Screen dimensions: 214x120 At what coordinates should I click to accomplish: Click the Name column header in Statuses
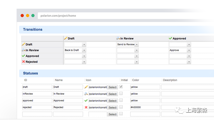tap(59, 80)
